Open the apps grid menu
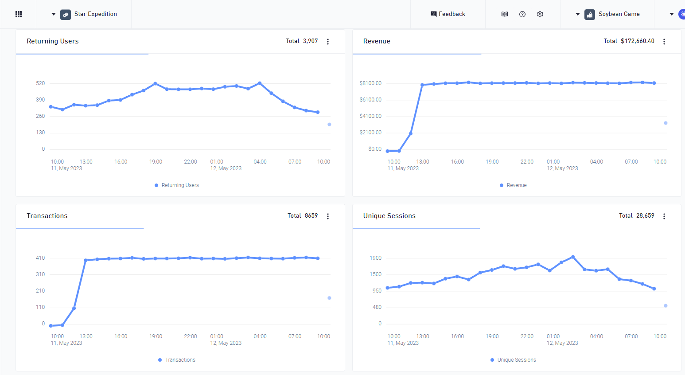The image size is (685, 375). 19,14
